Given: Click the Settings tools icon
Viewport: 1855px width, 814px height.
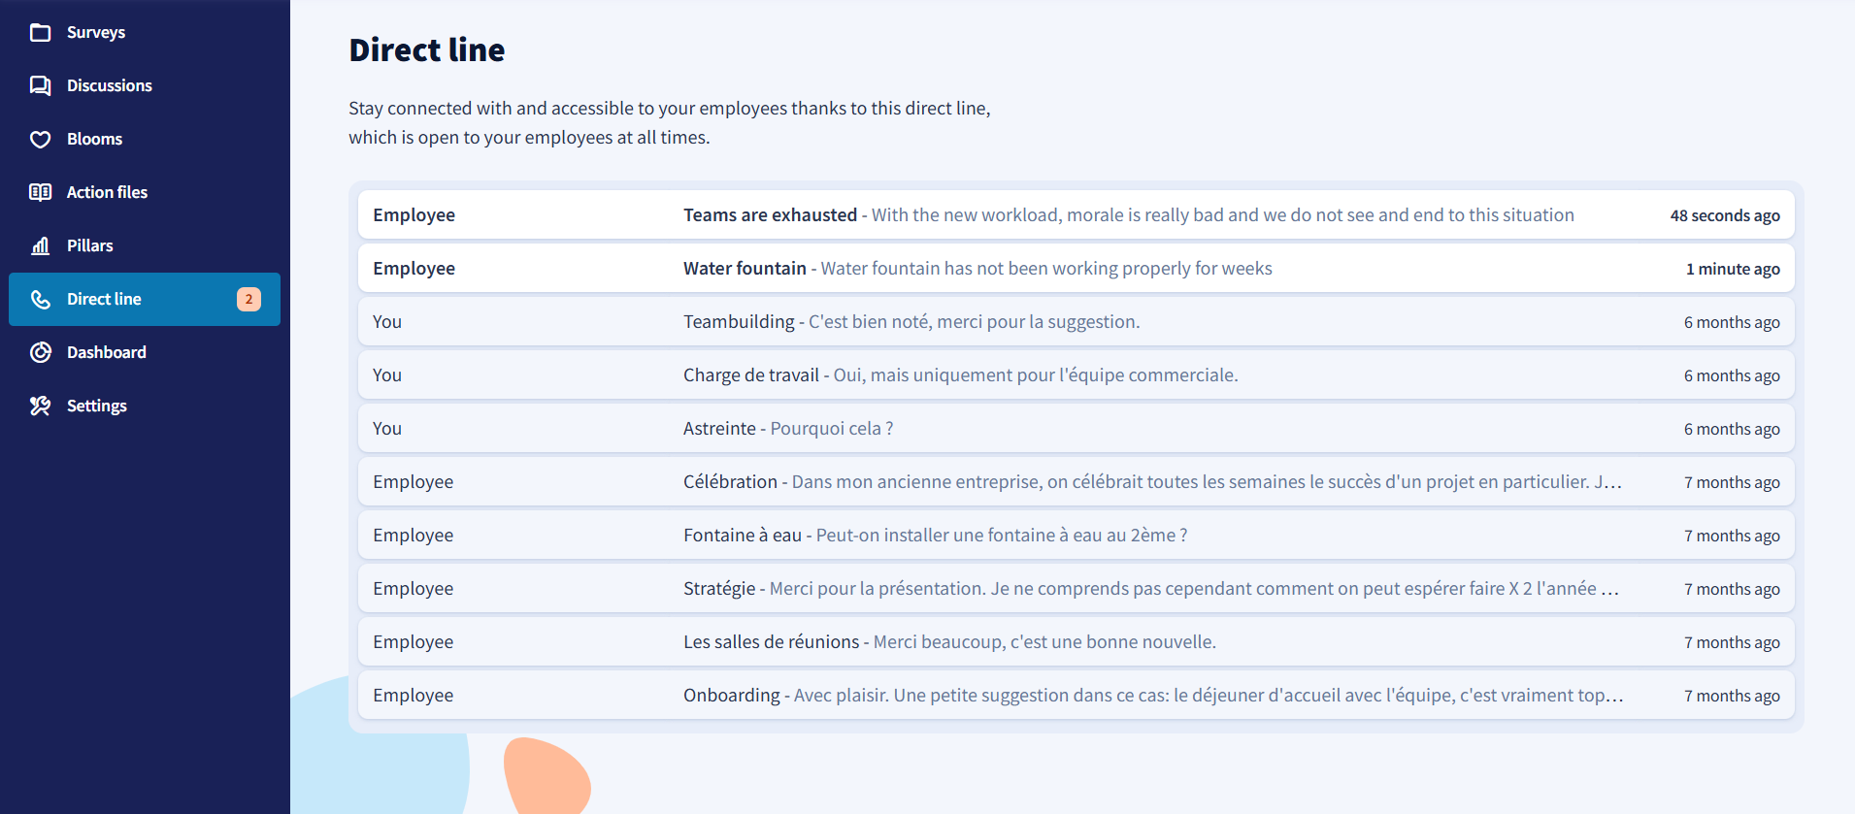Looking at the screenshot, I should click(x=40, y=406).
